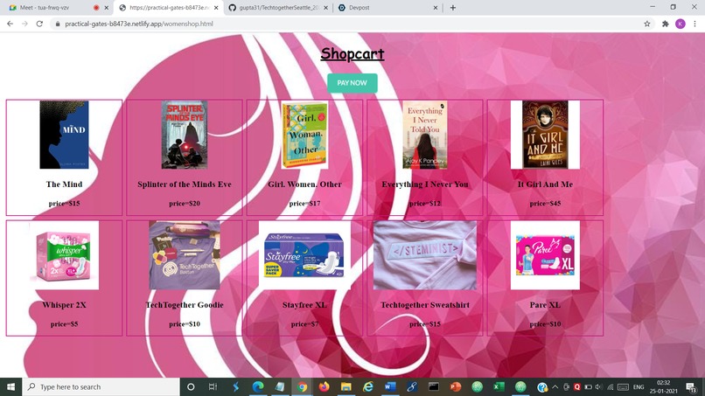This screenshot has height=396, width=705.
Task: Select the Stayfree XL product image
Action: (305, 255)
